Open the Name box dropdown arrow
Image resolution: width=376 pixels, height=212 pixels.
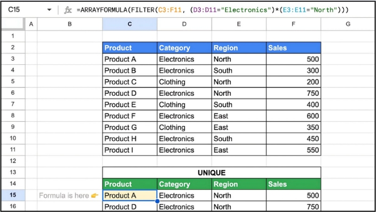[x=49, y=10]
